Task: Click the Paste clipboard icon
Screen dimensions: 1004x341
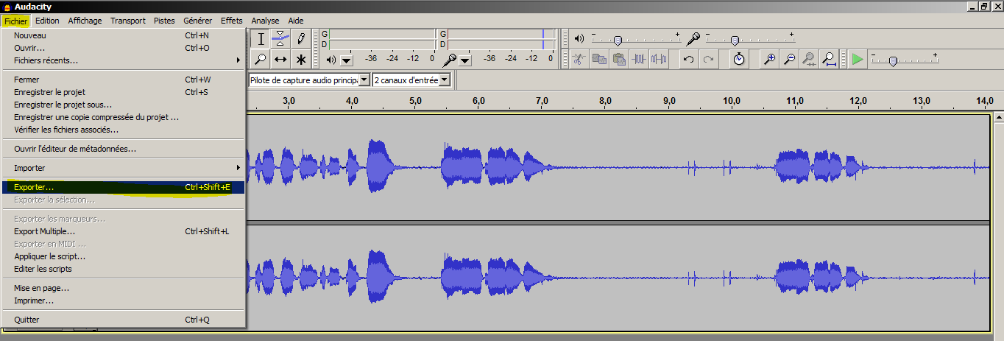Action: tap(619, 59)
